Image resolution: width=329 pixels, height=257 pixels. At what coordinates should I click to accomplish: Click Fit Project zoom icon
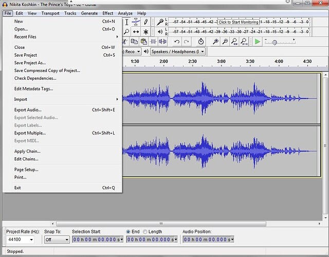(x=244, y=42)
